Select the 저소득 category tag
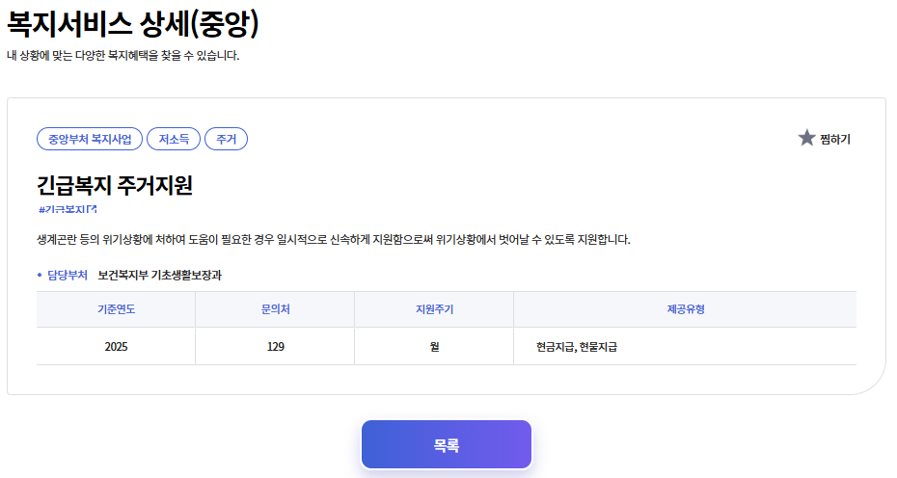The height and width of the screenshot is (478, 897). (174, 140)
